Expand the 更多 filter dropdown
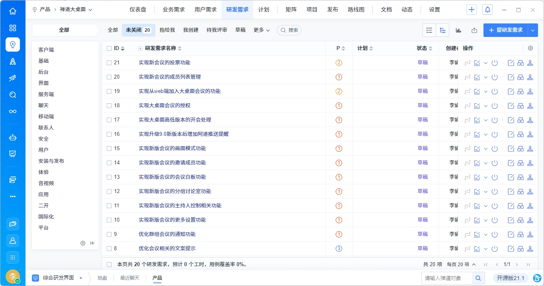 [262, 30]
